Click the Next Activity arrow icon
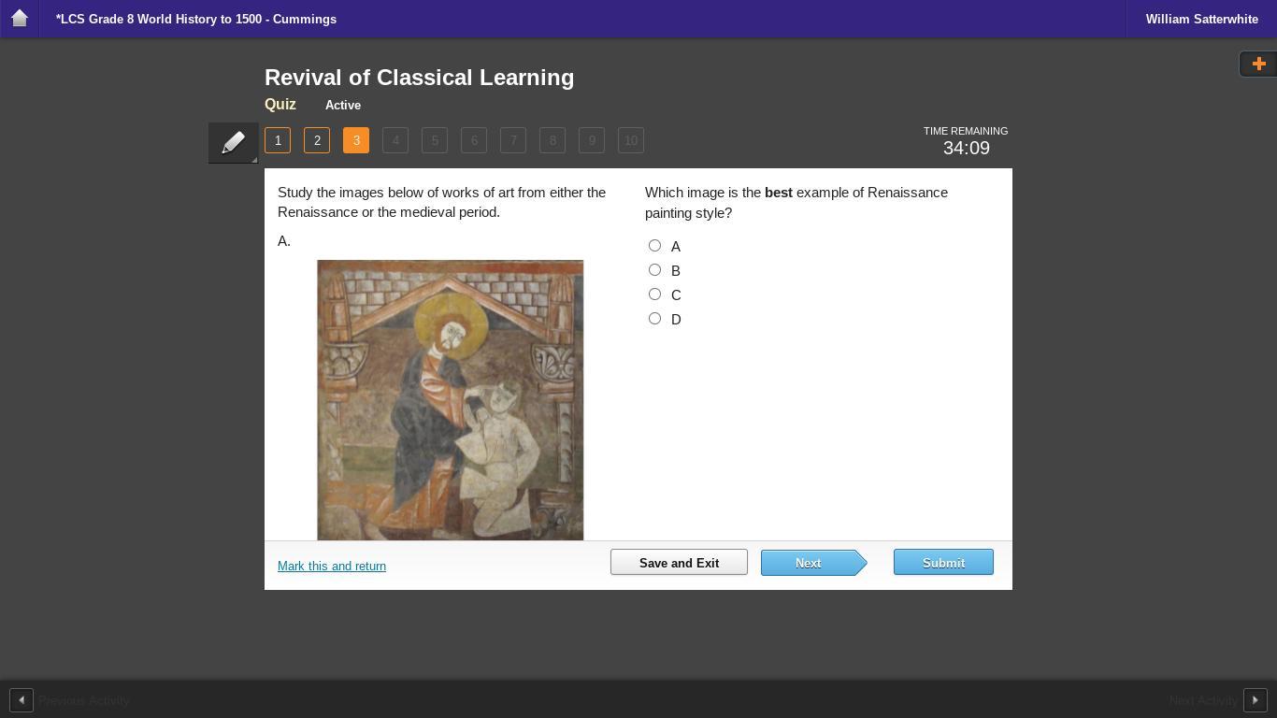1277x718 pixels. pyautogui.click(x=1255, y=700)
